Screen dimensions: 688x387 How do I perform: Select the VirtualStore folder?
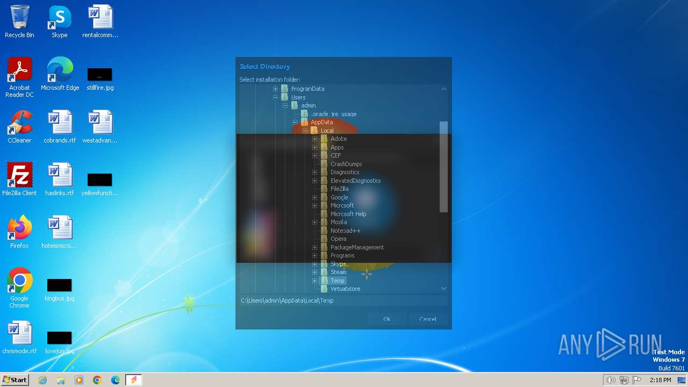[x=345, y=289]
